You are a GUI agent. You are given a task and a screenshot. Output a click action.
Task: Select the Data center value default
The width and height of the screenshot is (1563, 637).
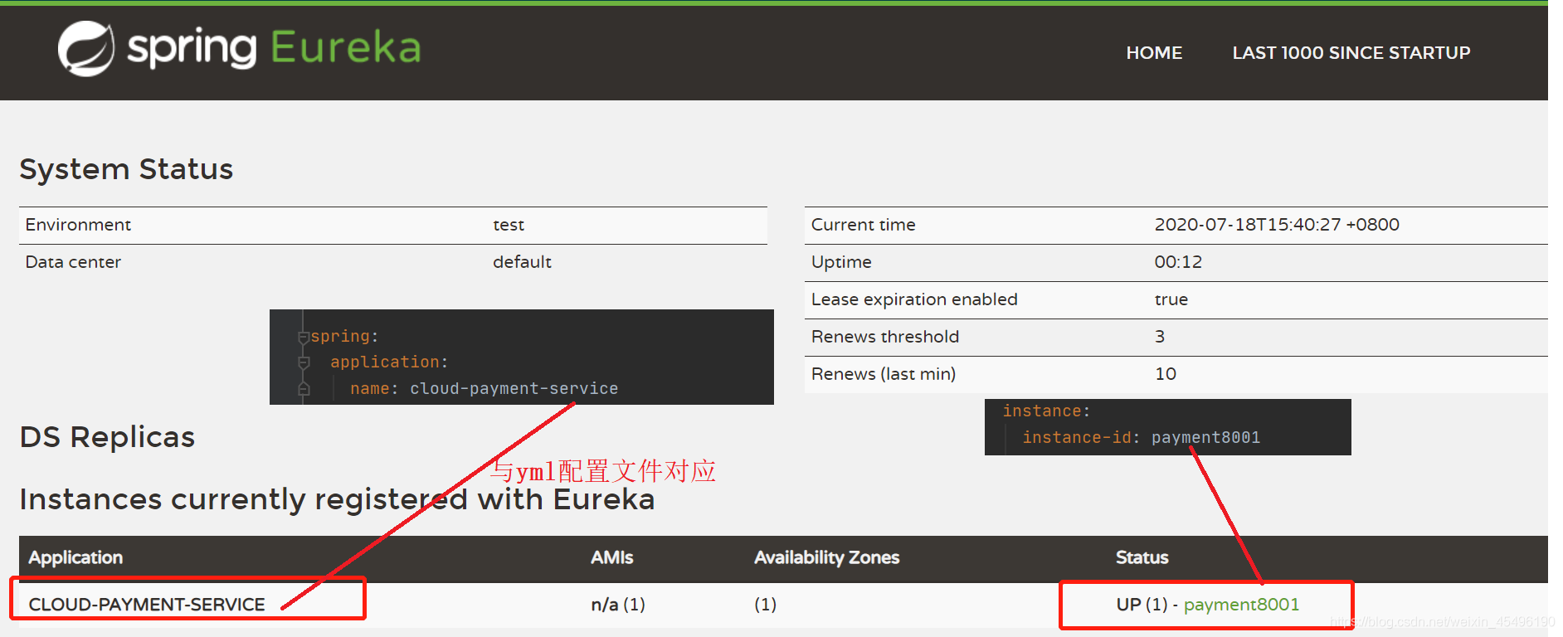click(522, 262)
